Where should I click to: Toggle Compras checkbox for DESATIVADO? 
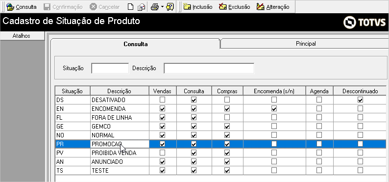pos(227,100)
